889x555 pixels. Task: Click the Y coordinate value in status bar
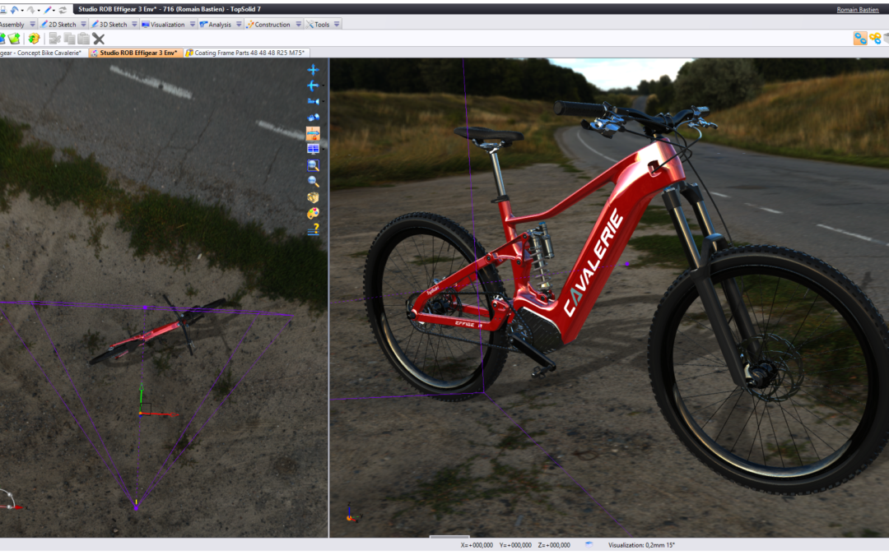515,545
